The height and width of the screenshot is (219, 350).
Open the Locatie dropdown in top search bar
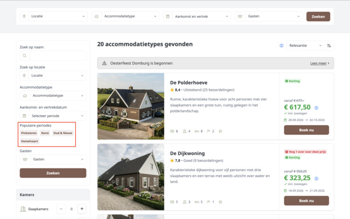(54, 16)
